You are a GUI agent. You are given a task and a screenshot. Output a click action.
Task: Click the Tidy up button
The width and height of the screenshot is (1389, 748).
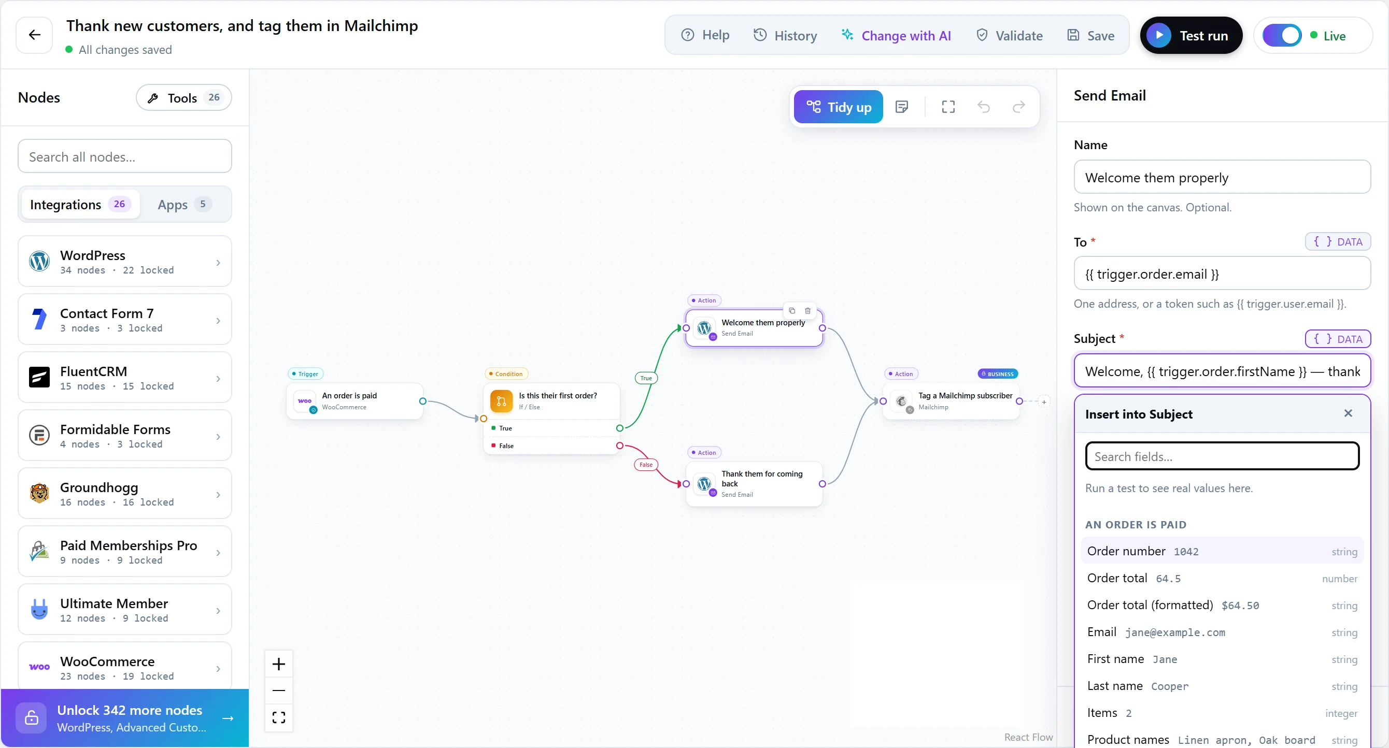839,107
